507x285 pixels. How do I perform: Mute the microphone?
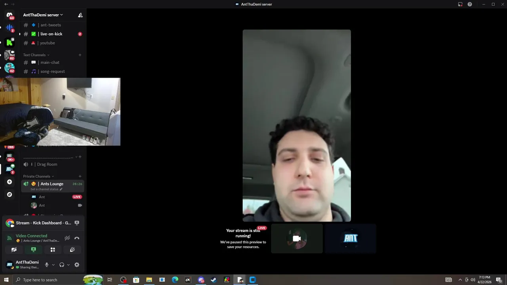pos(47,265)
